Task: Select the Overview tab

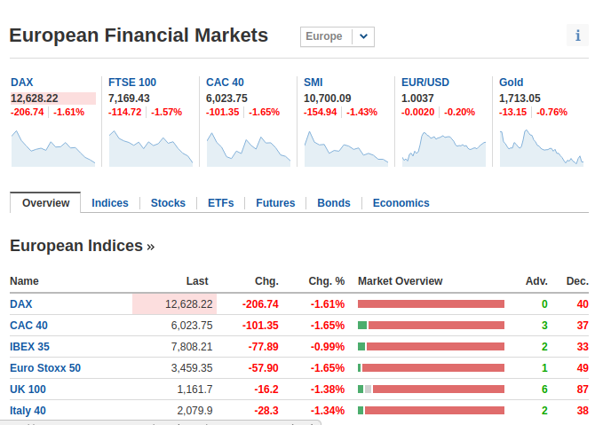Action: click(x=45, y=203)
